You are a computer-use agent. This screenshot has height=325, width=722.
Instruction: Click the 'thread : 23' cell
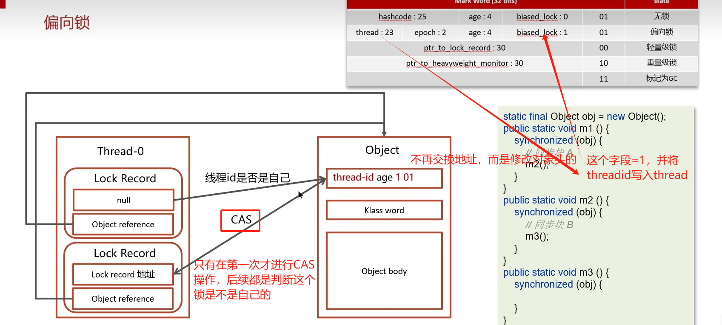(374, 32)
